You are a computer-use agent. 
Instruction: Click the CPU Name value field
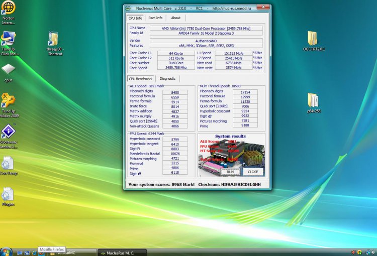[x=206, y=28]
